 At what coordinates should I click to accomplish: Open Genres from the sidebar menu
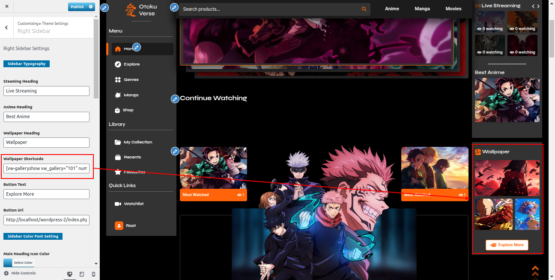pyautogui.click(x=131, y=80)
